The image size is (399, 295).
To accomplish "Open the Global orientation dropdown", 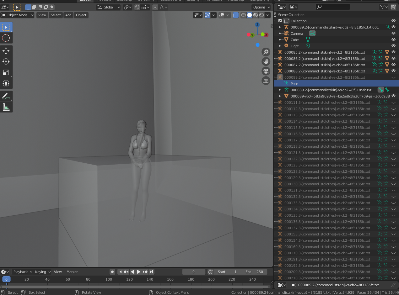I will click(x=109, y=7).
